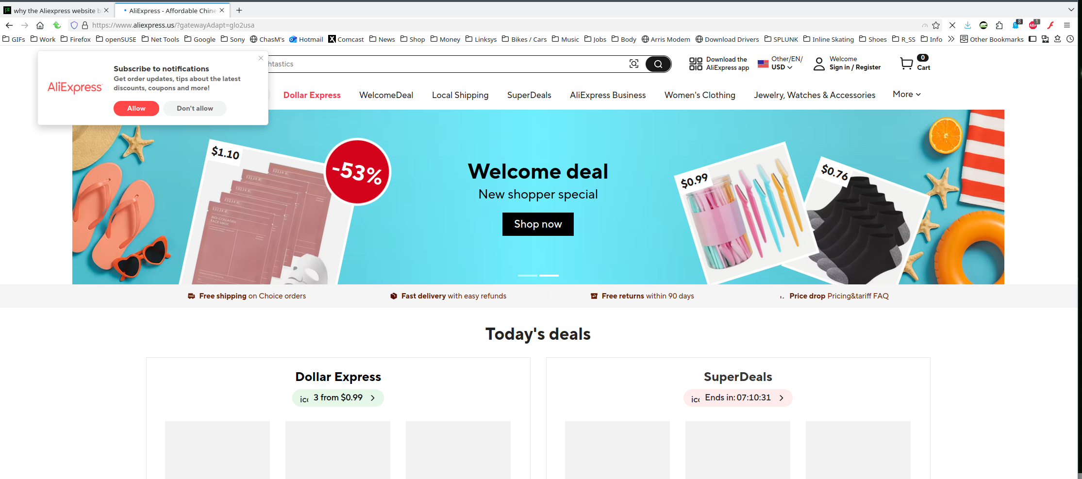Viewport: 1082px width, 479px height.
Task: Click the Shop now banner button
Action: [x=538, y=224]
